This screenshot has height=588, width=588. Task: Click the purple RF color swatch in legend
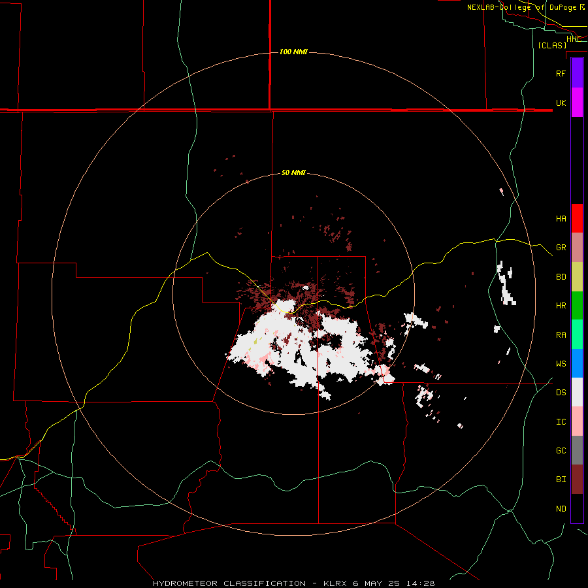(577, 73)
